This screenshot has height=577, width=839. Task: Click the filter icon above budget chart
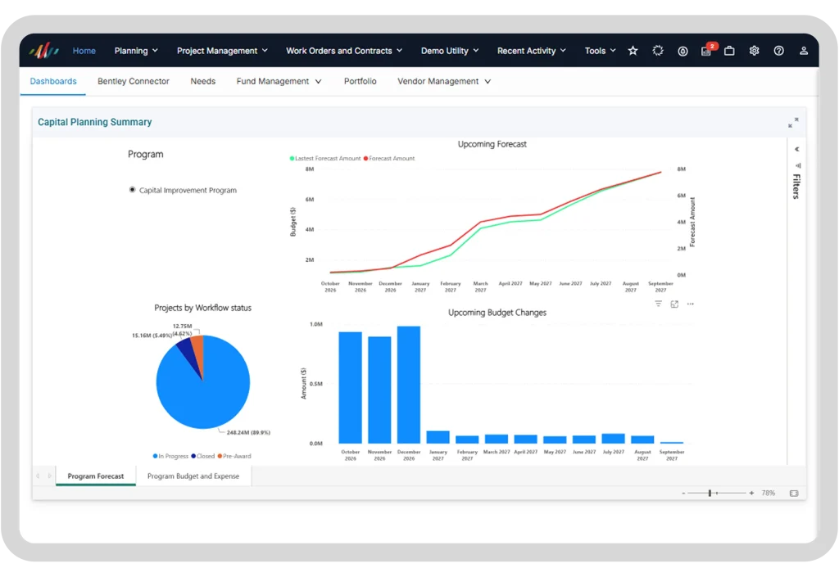(658, 304)
